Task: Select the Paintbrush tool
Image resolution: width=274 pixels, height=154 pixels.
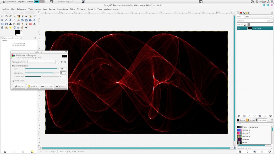Action: (x=26, y=24)
